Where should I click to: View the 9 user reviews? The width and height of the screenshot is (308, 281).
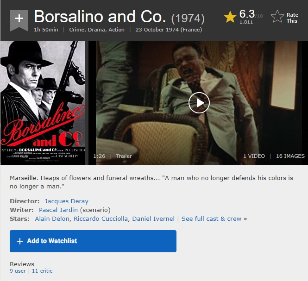[x=18, y=271]
